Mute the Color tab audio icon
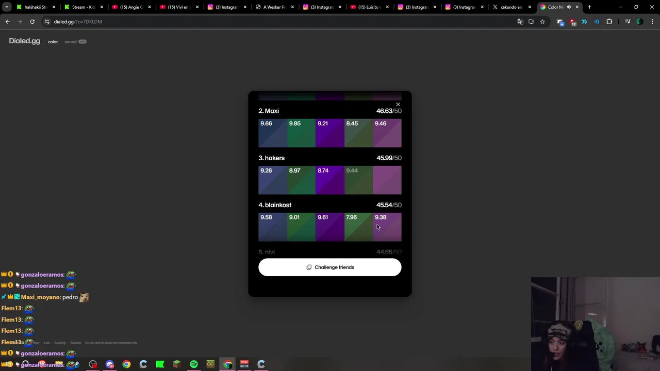Viewport: 660px width, 371px height. (569, 7)
